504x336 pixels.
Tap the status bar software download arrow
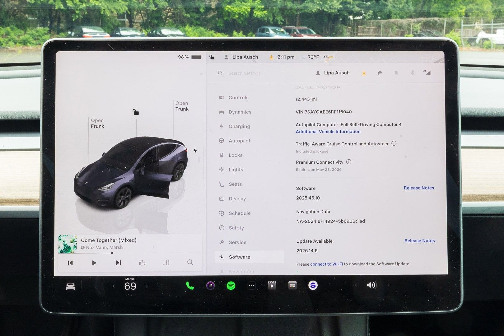[271, 57]
